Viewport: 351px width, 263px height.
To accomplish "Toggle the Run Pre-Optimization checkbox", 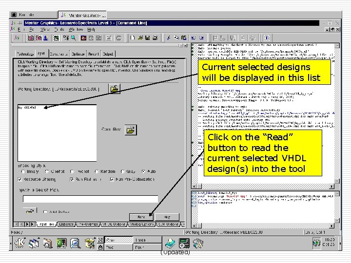I will (112, 179).
